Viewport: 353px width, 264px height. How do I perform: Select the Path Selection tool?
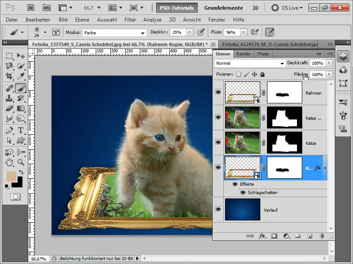9,140
